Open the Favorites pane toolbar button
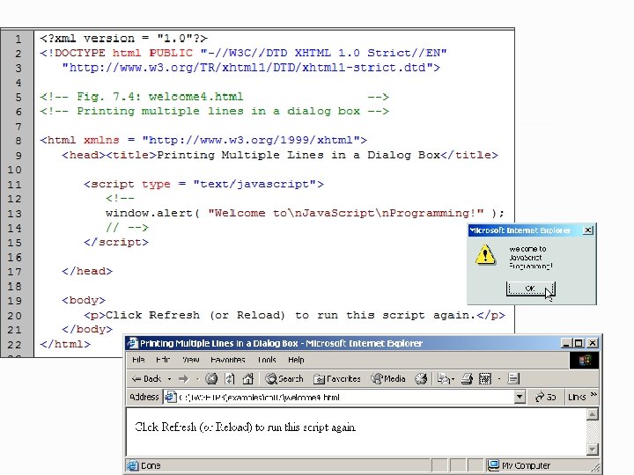Image resolution: width=634 pixels, height=475 pixels. click(x=337, y=379)
